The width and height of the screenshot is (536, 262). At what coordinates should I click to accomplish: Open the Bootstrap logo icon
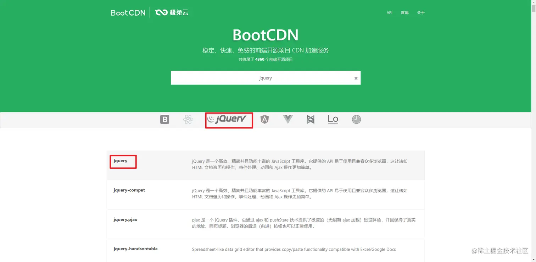(x=164, y=120)
